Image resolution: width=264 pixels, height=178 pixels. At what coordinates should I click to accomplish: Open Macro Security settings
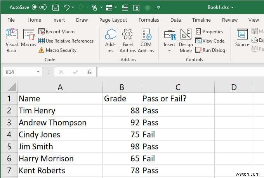57,50
